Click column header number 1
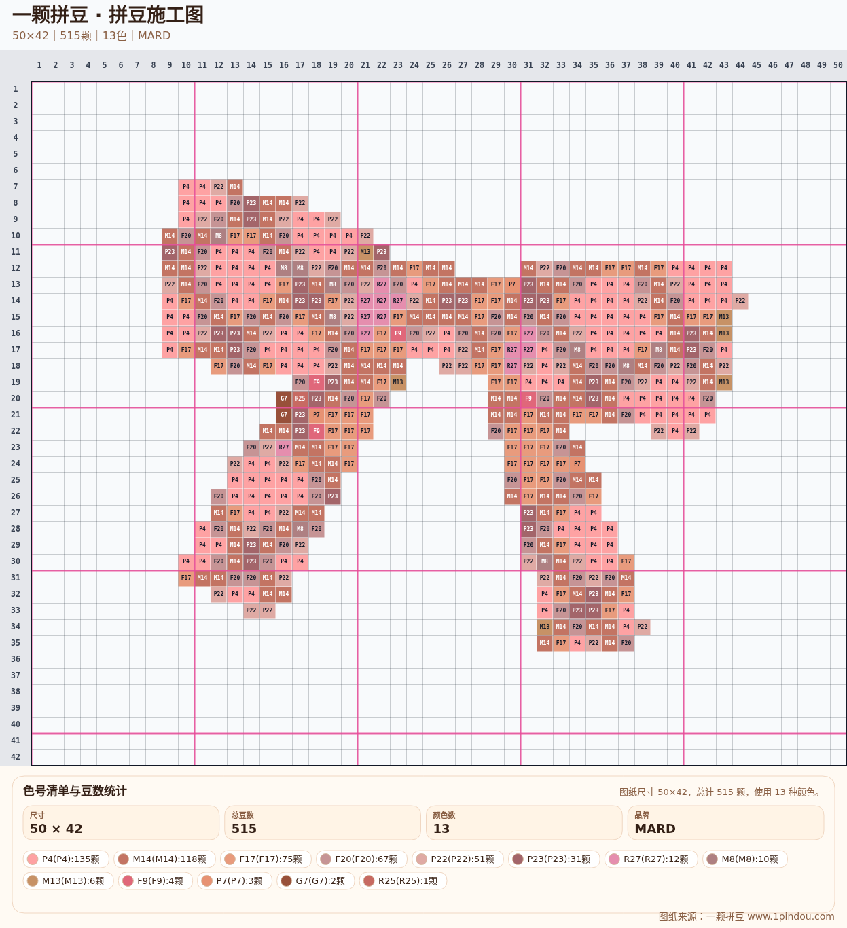The width and height of the screenshot is (847, 928). [x=39, y=65]
